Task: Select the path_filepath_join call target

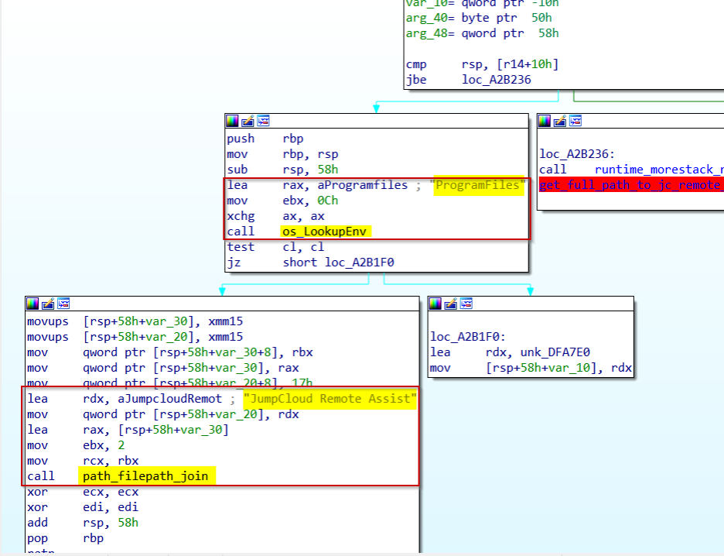Action: point(145,476)
